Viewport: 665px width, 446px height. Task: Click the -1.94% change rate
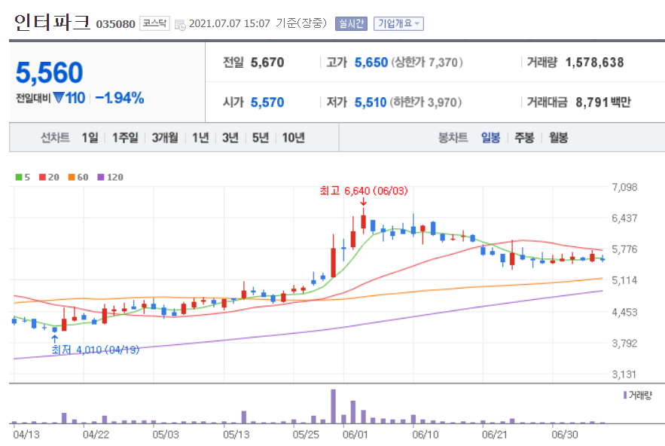pyautogui.click(x=120, y=98)
